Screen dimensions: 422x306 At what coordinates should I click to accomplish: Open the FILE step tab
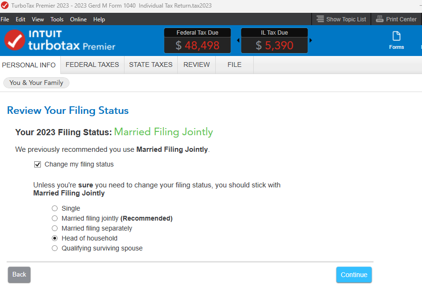tap(234, 65)
